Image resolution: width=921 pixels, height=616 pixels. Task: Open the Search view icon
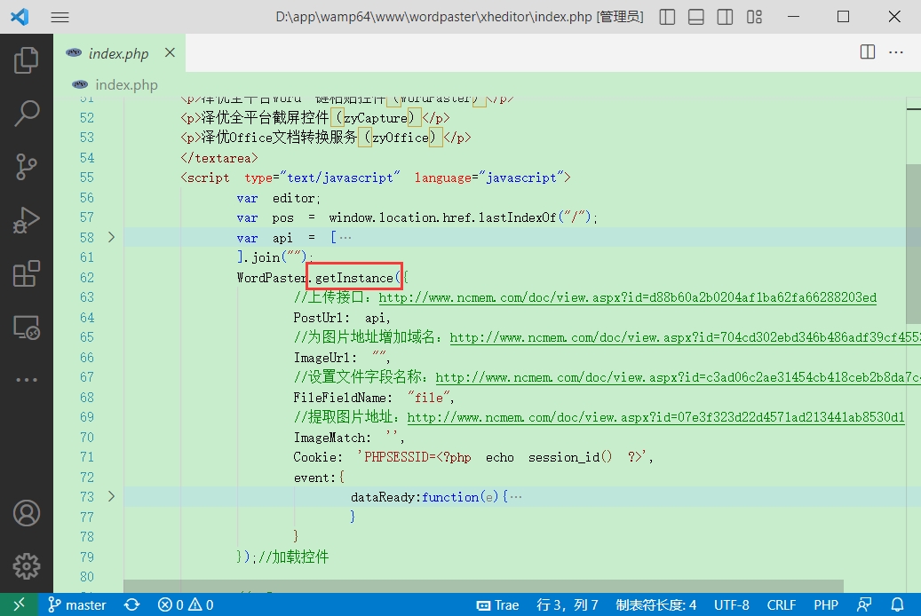pyautogui.click(x=27, y=113)
